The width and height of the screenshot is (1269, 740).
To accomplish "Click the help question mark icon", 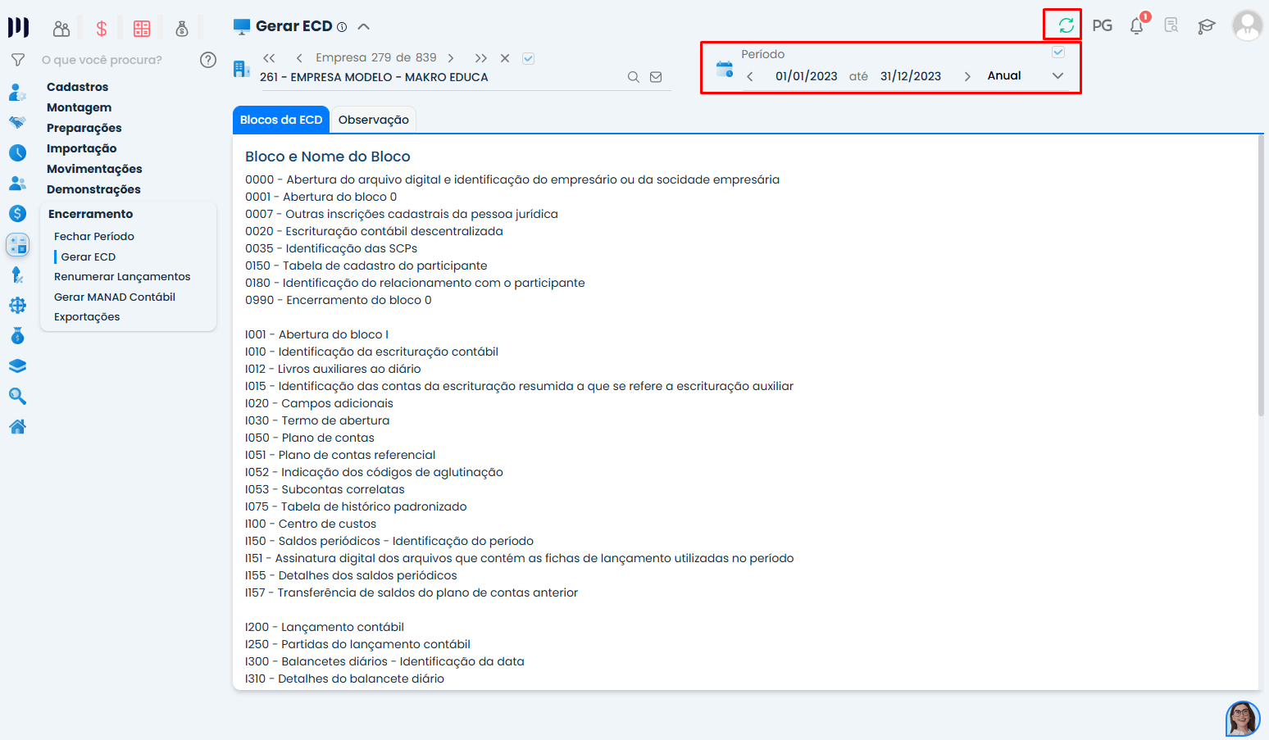I will (x=208, y=60).
